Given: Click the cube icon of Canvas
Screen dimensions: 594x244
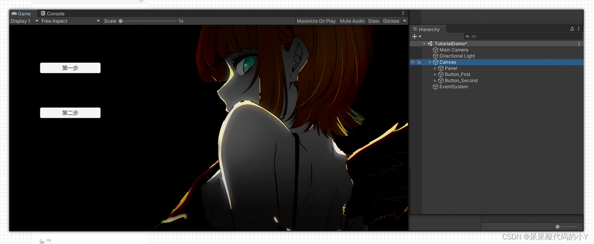Looking at the screenshot, I should (x=435, y=62).
